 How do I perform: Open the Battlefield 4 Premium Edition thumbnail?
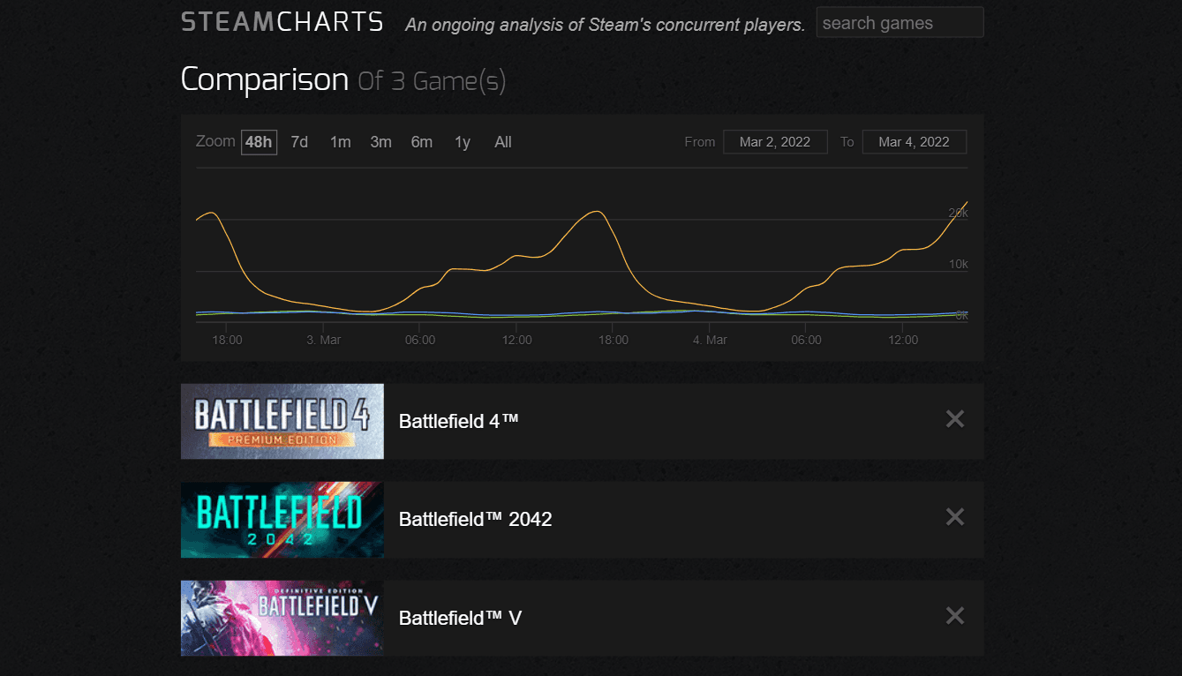(282, 421)
